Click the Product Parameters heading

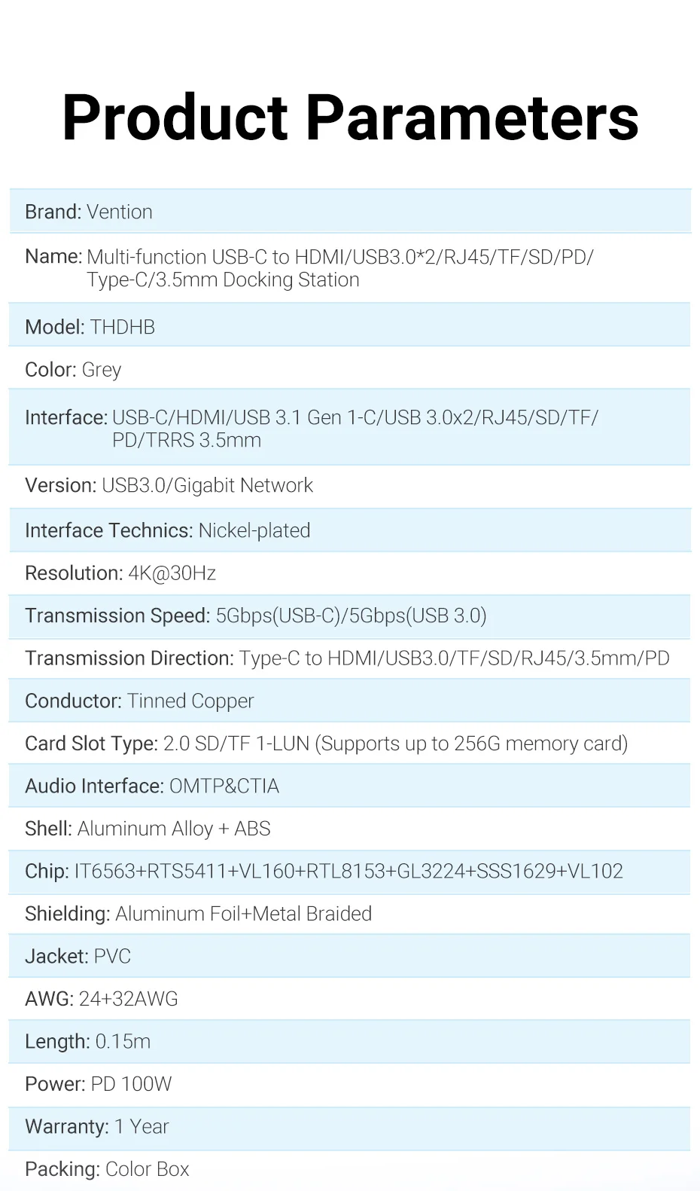click(350, 118)
